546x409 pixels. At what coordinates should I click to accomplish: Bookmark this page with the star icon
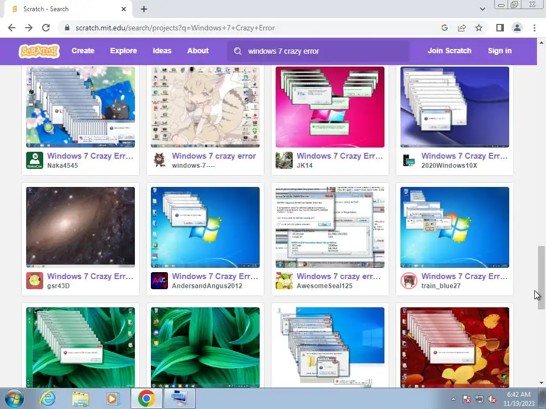(x=479, y=28)
